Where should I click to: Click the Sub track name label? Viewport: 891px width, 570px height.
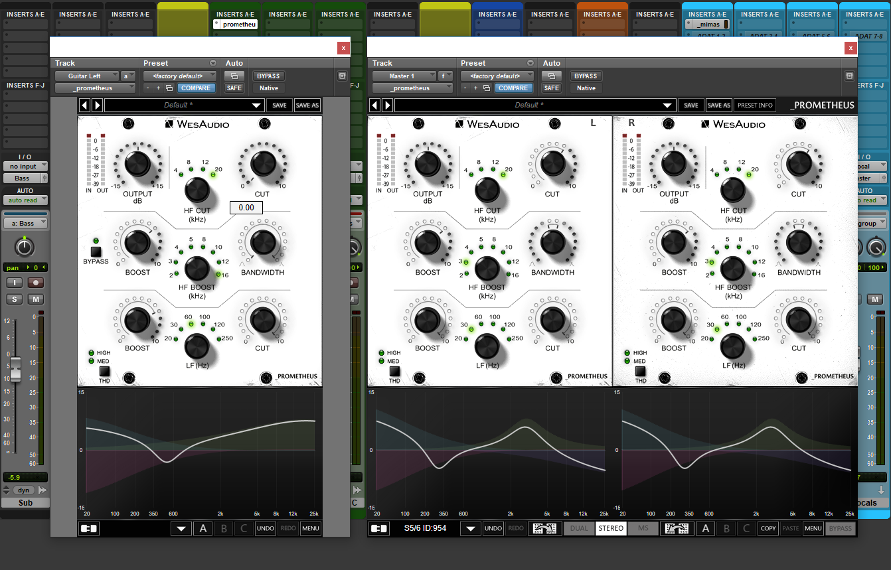pyautogui.click(x=25, y=502)
